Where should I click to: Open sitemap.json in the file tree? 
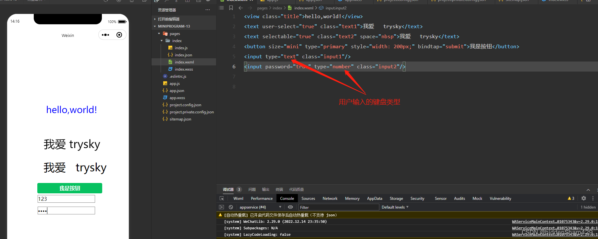[184, 119]
